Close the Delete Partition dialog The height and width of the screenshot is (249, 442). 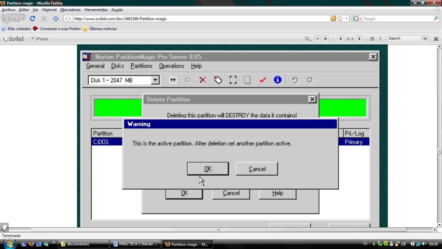312,99
